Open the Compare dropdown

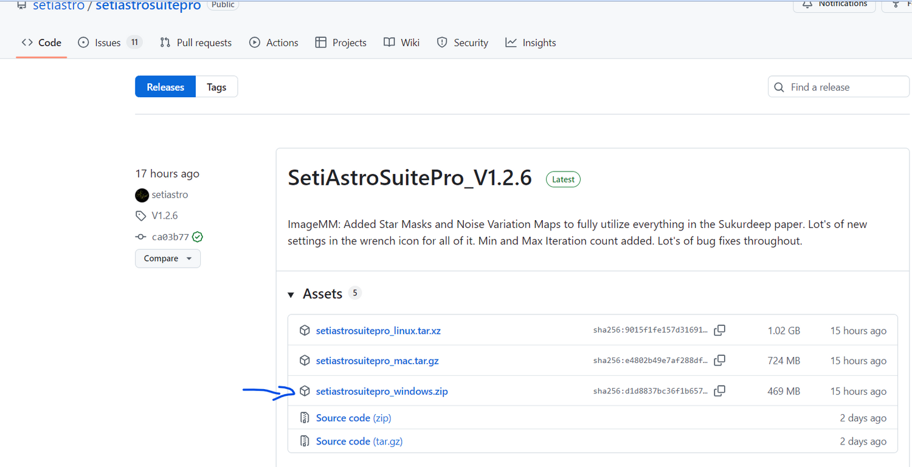(168, 258)
